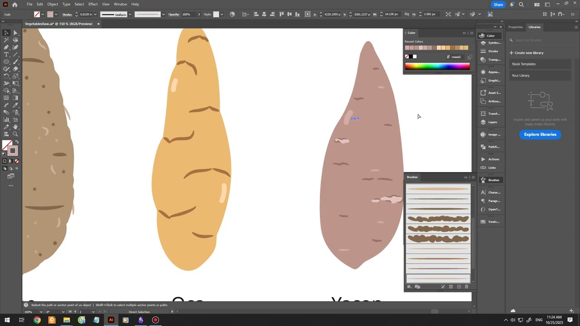Image resolution: width=580 pixels, height=326 pixels.
Task: Select the Line Segment tool
Action: pos(15,54)
